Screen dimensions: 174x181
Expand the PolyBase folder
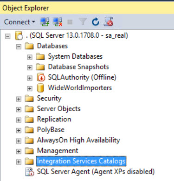[19, 130]
